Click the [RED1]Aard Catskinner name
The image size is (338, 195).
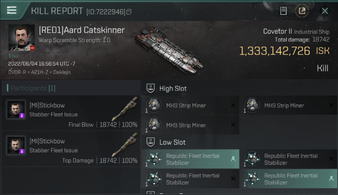coord(82,30)
